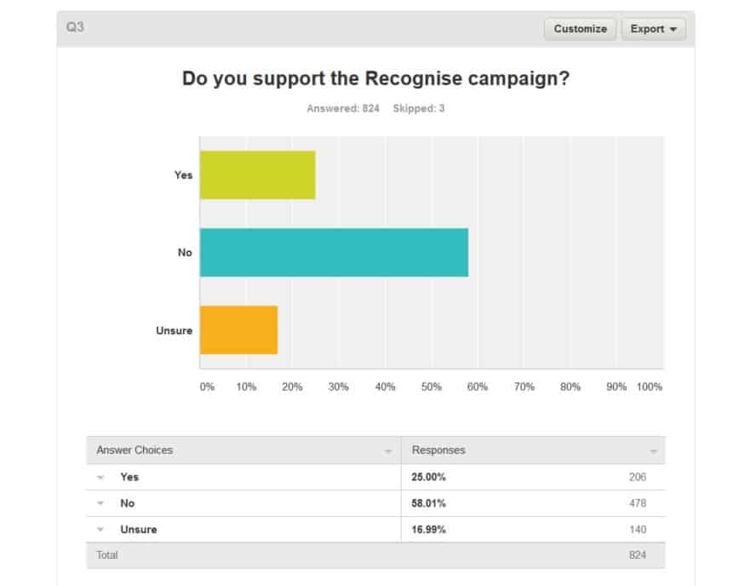Click the Customize button
This screenshot has height=586, width=739.
click(580, 29)
